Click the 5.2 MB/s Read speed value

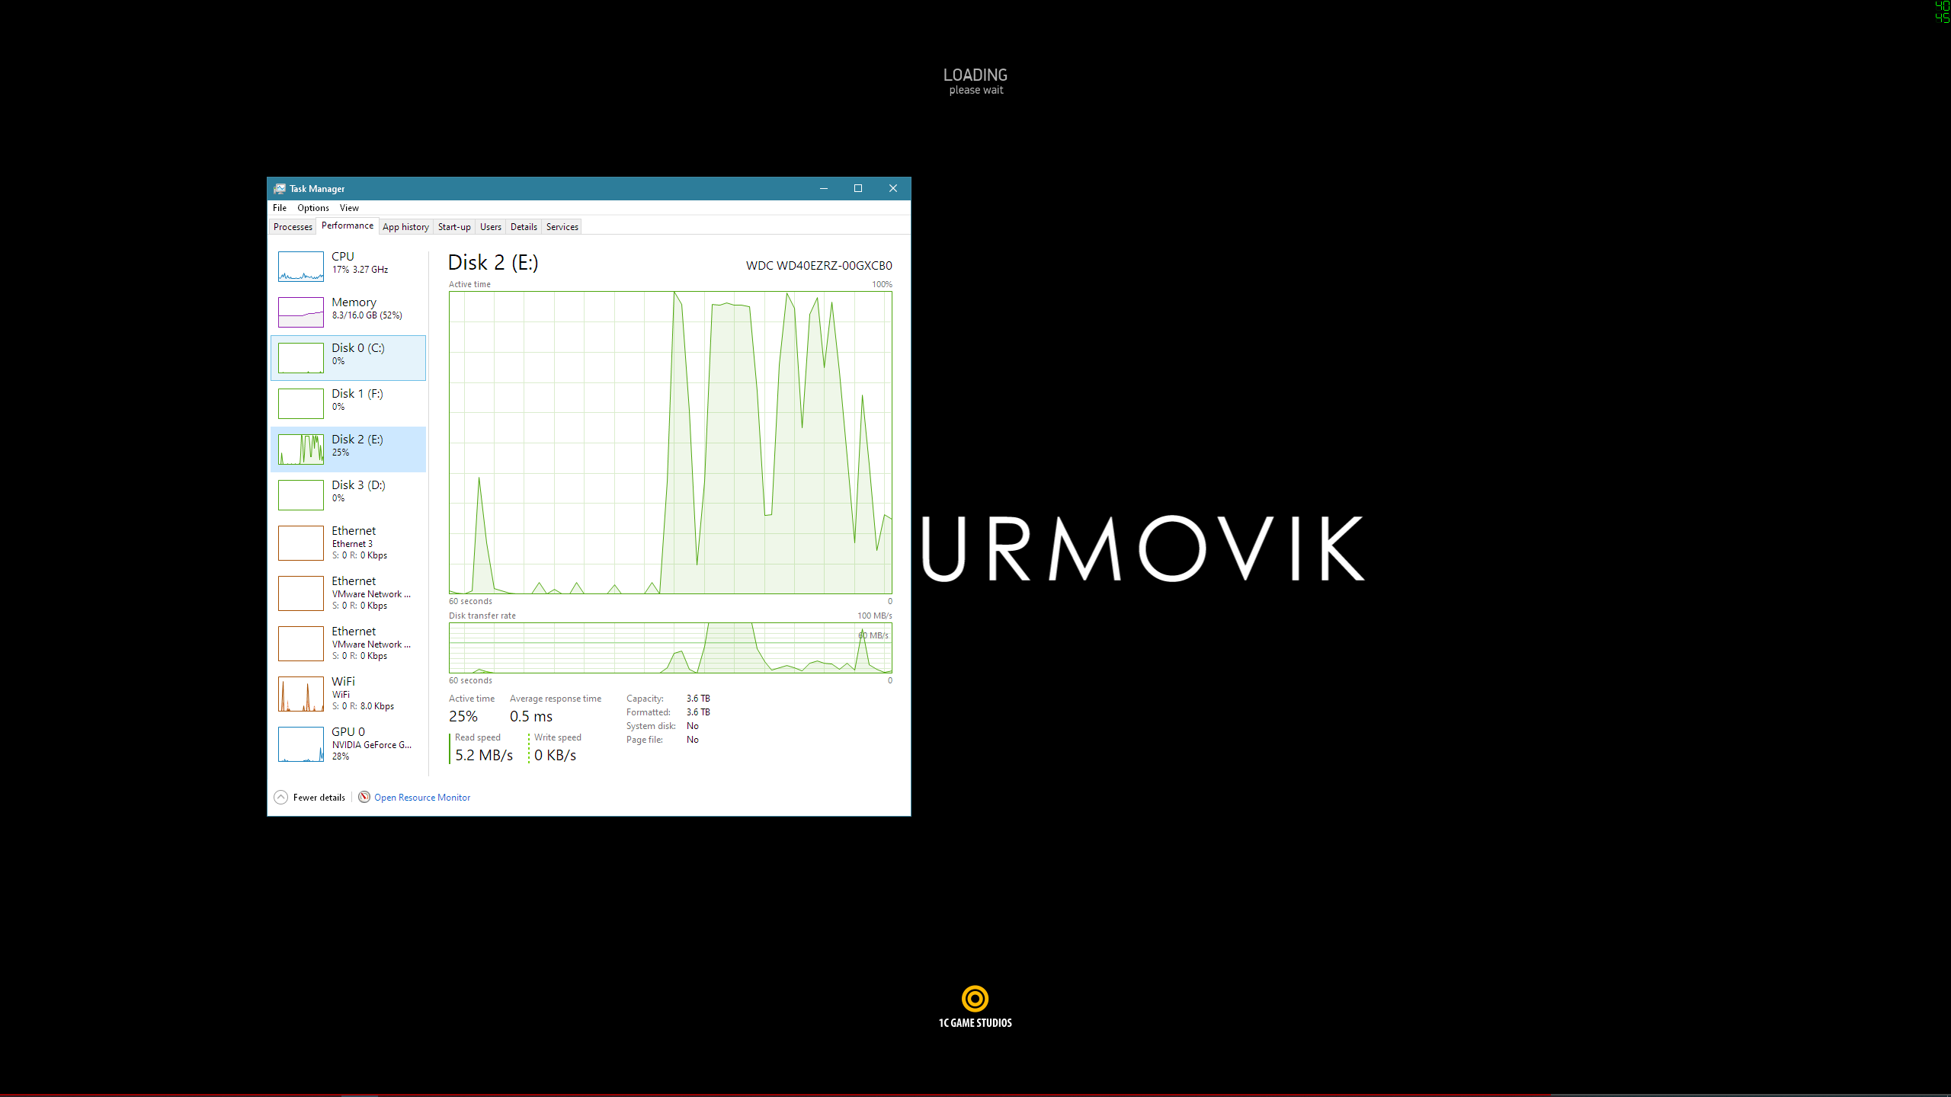[484, 755]
